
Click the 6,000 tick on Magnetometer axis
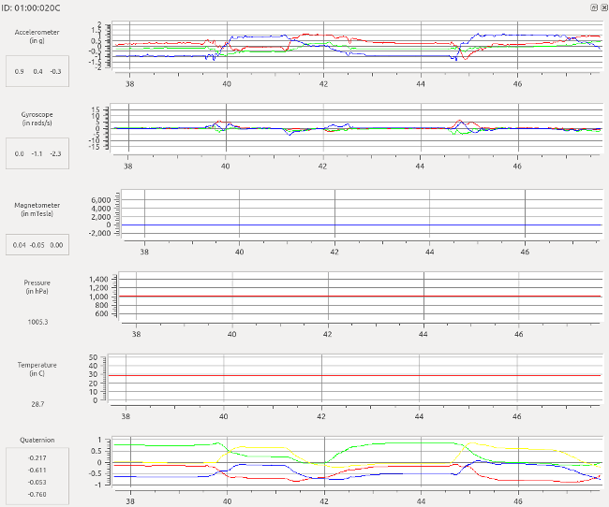pos(101,200)
